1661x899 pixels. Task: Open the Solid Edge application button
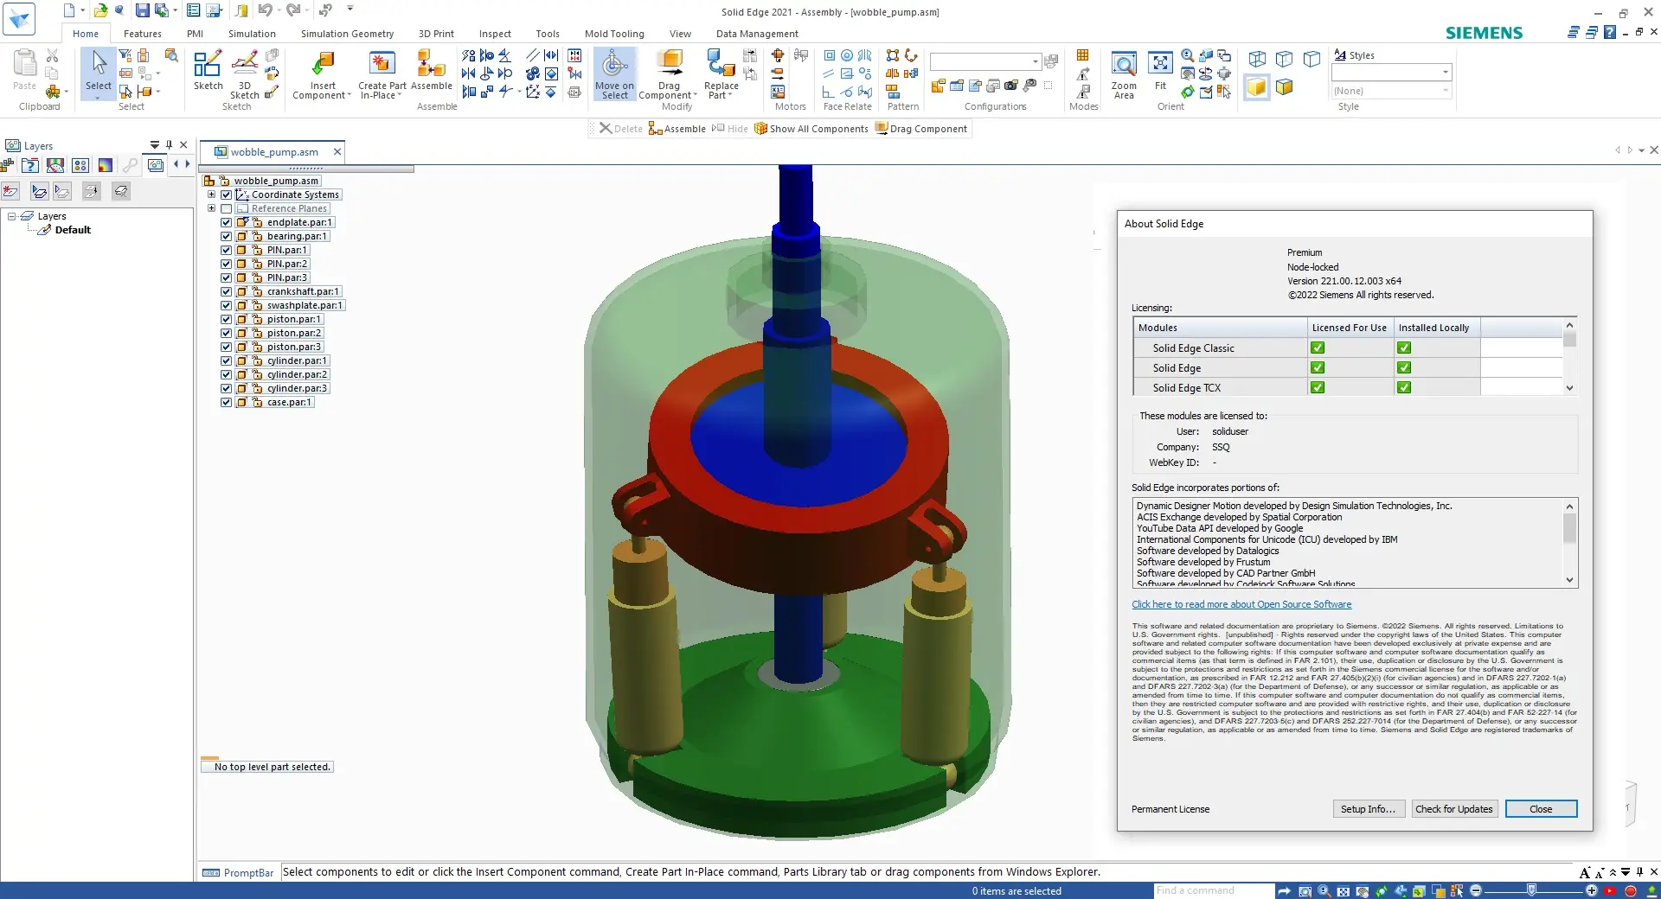[19, 18]
